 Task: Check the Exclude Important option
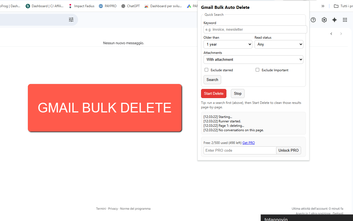[x=257, y=70]
